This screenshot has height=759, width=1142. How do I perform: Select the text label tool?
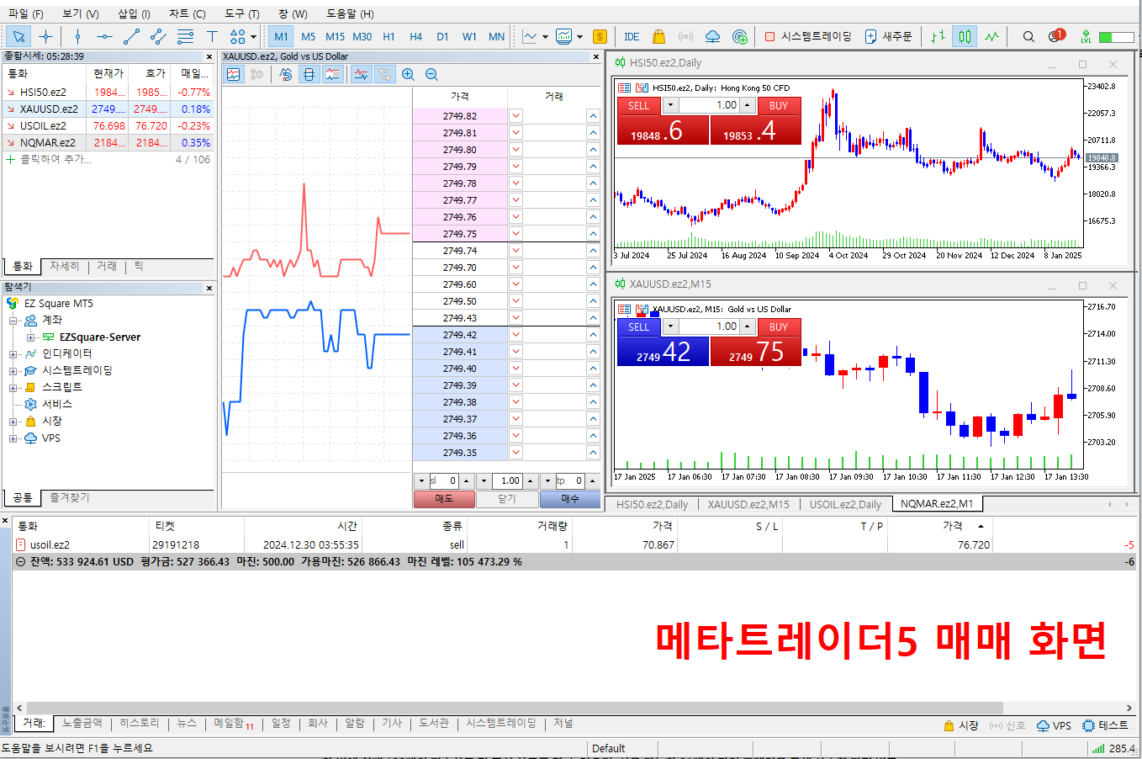(x=212, y=36)
